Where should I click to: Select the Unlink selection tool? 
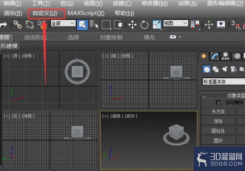(30, 24)
